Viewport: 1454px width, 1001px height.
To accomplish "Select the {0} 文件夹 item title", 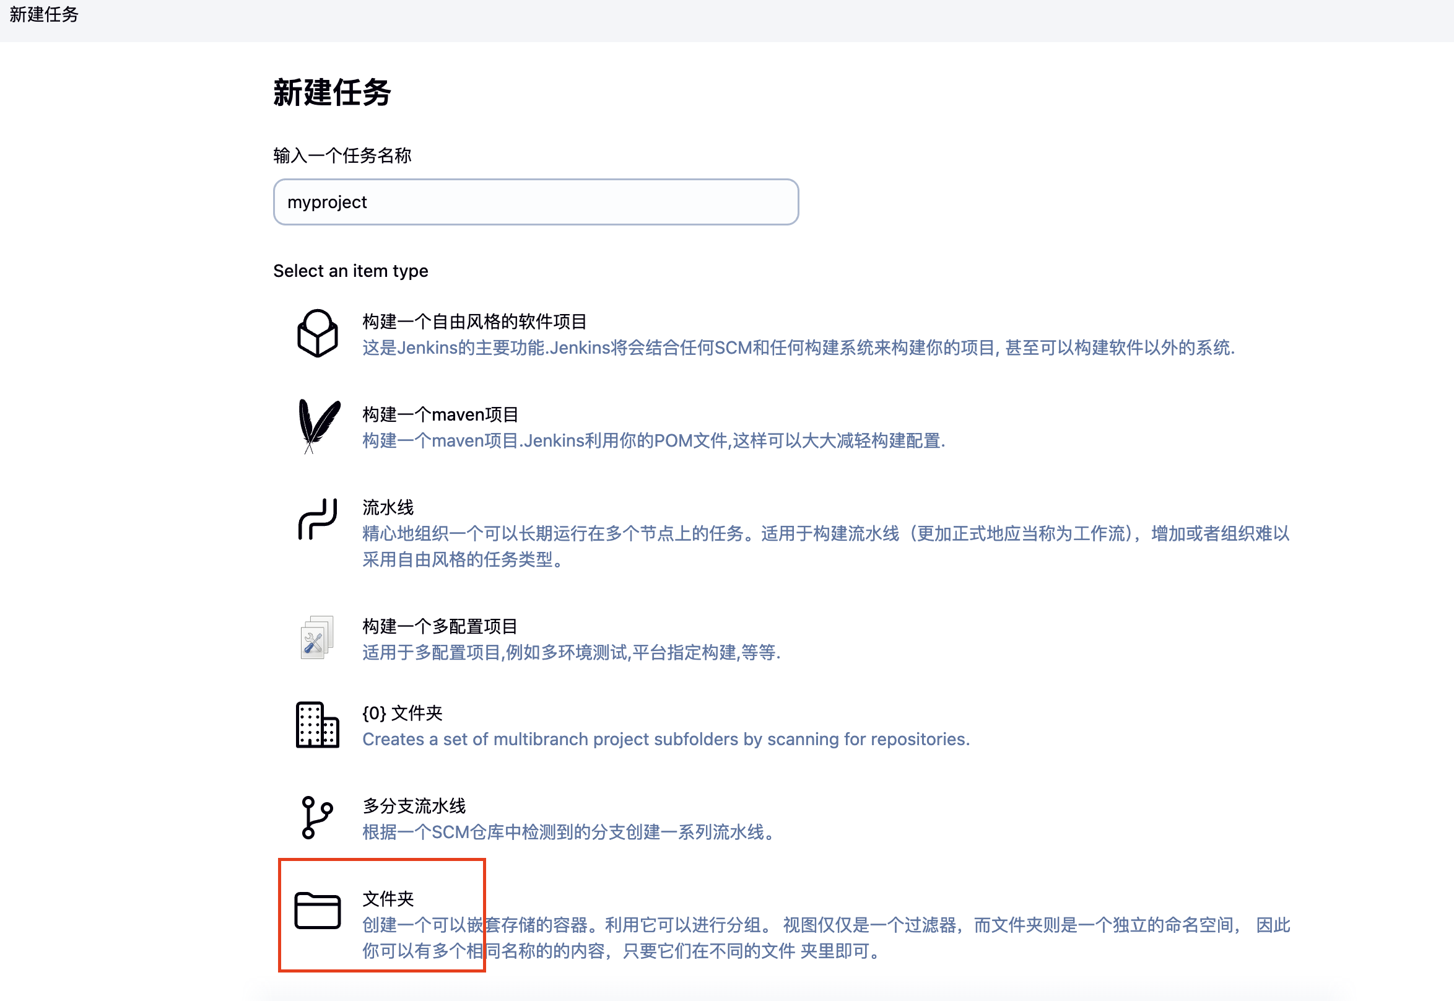I will click(x=403, y=713).
